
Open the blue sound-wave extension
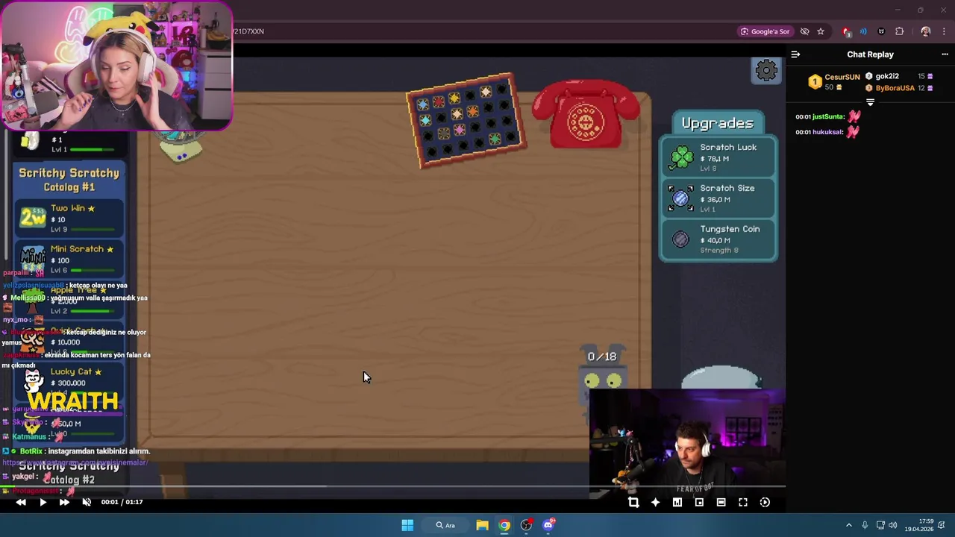point(863,31)
